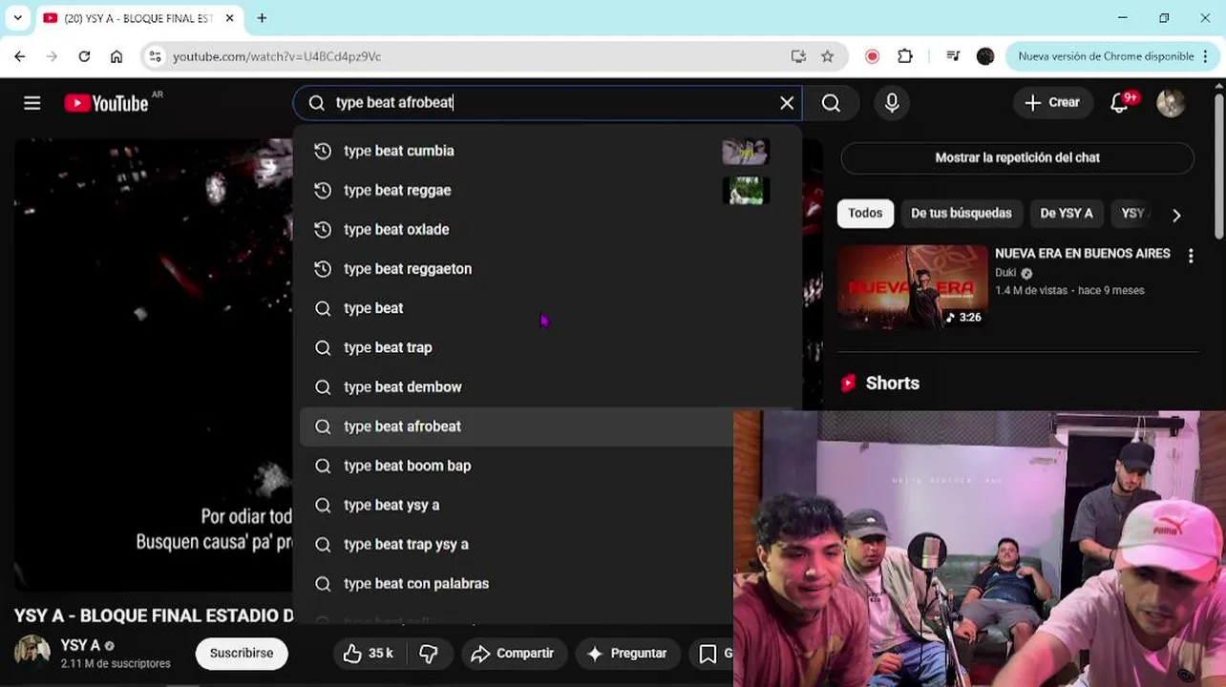
Task: Close the YSY A browser tab
Action: pyautogui.click(x=229, y=18)
